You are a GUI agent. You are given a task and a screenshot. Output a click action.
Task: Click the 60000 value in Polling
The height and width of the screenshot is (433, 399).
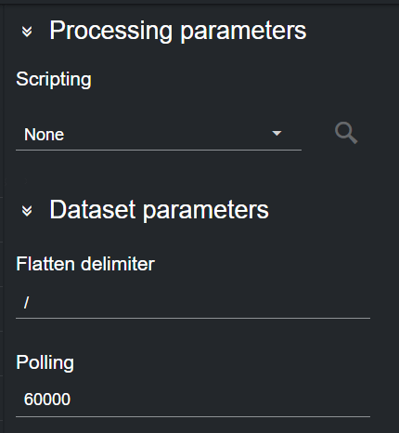click(x=47, y=400)
